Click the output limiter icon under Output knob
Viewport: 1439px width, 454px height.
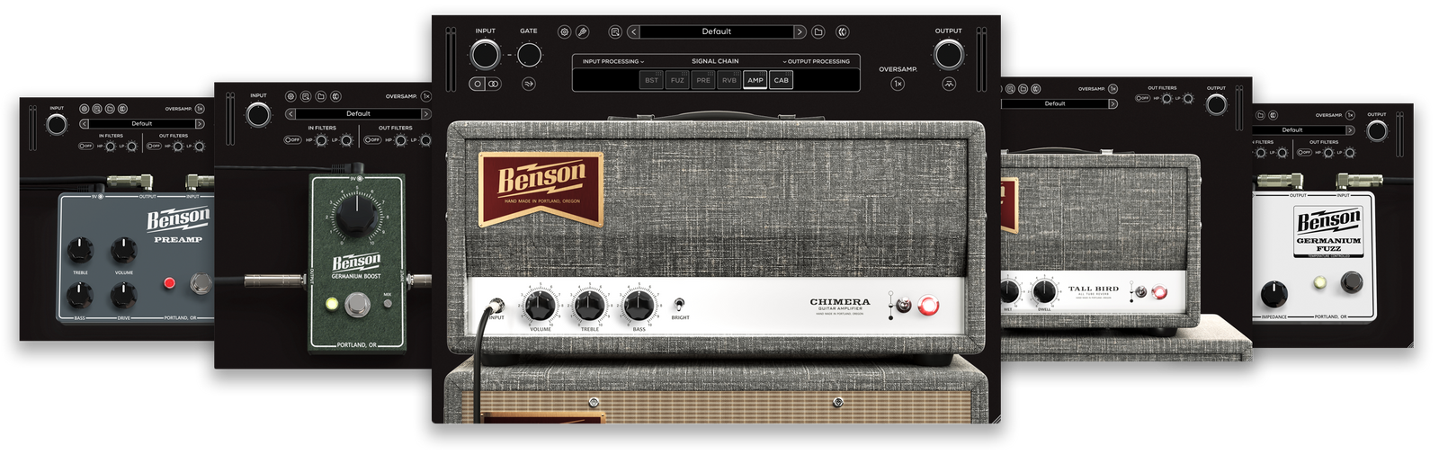click(949, 84)
